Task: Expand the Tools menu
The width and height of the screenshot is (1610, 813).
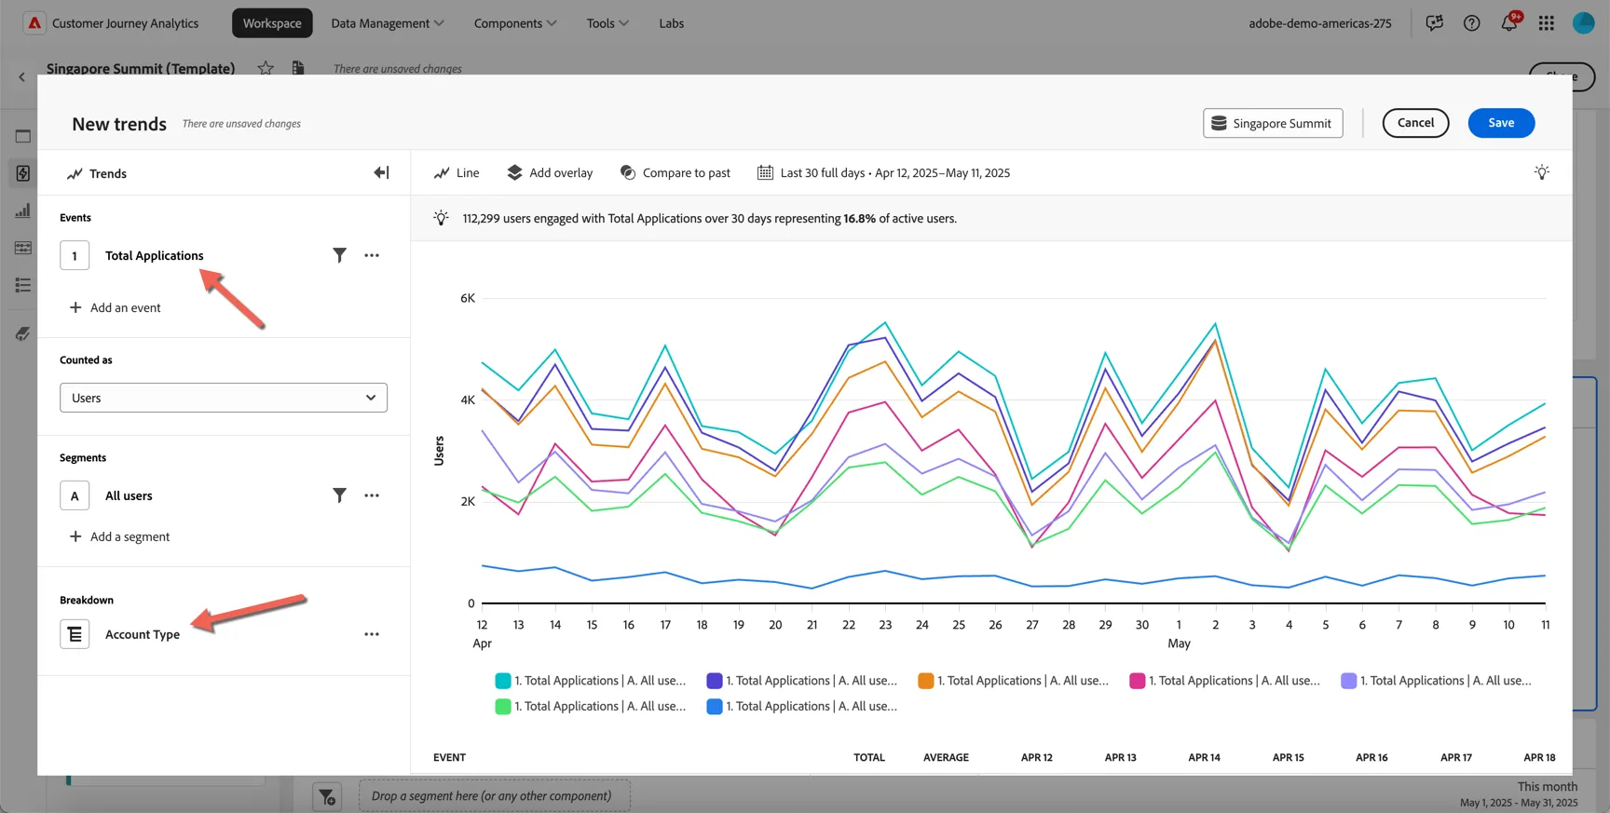Action: pos(607,23)
